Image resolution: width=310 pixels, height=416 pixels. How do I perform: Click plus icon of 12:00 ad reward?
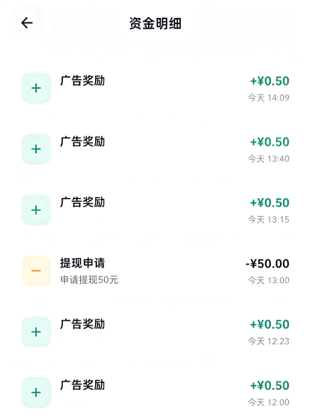click(x=36, y=392)
